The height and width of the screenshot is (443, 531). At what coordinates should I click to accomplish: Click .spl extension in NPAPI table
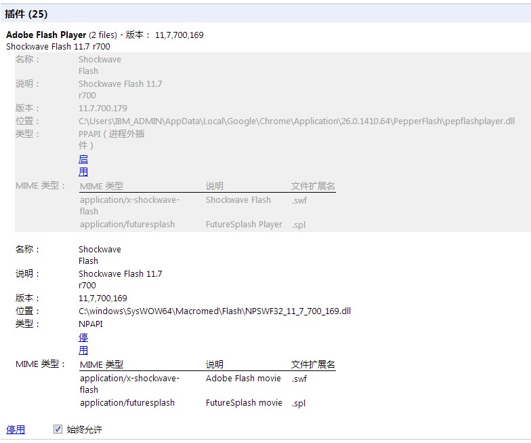click(x=299, y=403)
